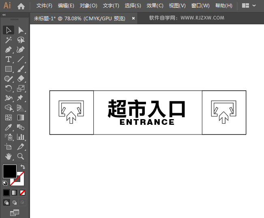Enable Draw Behind mode
The width and height of the screenshot is (264, 218).
[x=15, y=202]
